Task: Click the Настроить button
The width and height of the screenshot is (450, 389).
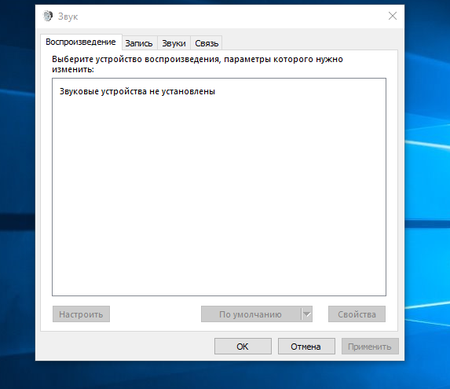Action: 81,314
